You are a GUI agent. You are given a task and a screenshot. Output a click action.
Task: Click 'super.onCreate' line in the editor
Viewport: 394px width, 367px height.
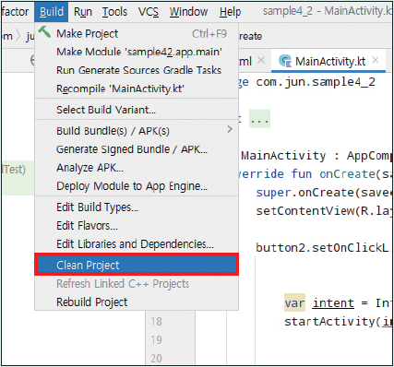pos(324,193)
